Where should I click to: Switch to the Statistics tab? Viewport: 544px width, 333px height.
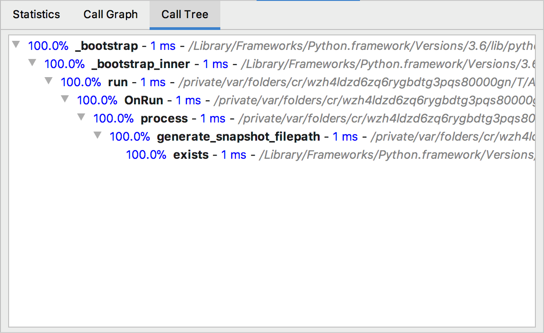point(36,15)
